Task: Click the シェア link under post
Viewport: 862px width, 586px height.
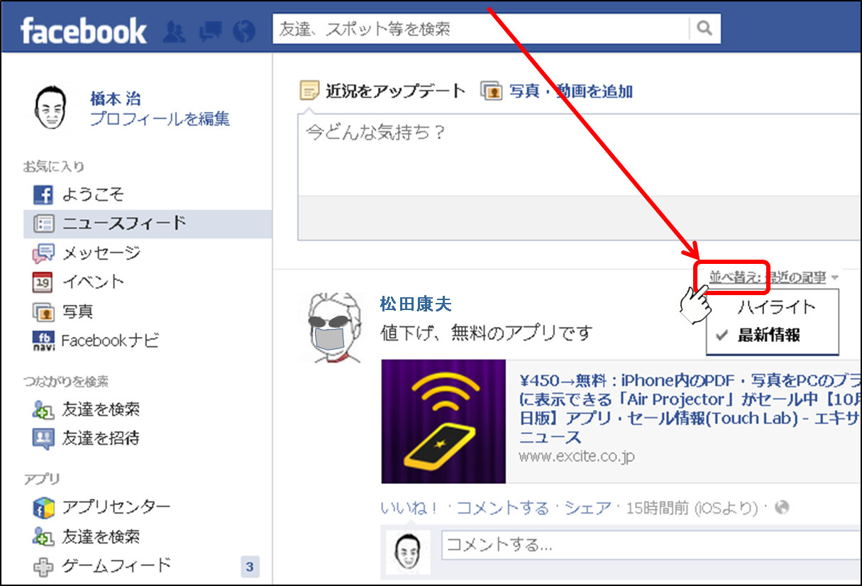Action: pyautogui.click(x=587, y=508)
